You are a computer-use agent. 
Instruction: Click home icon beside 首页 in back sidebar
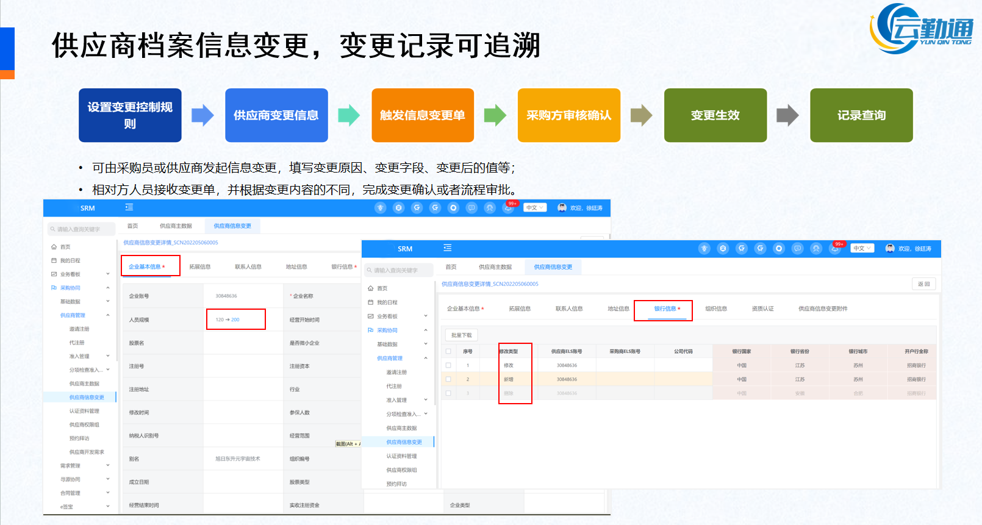click(x=54, y=247)
